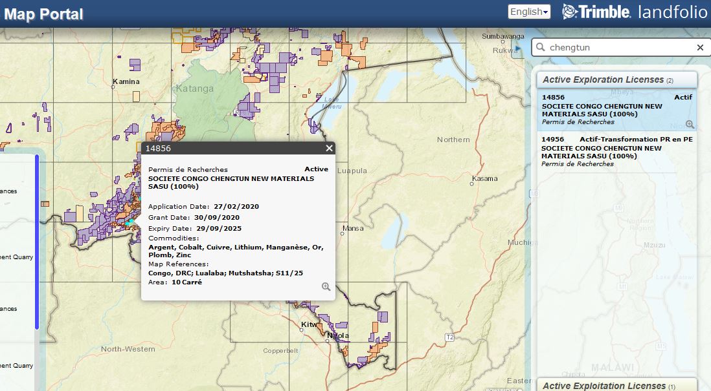The height and width of the screenshot is (391, 711).
Task: Focus the chengtun search field
Action: (620, 48)
